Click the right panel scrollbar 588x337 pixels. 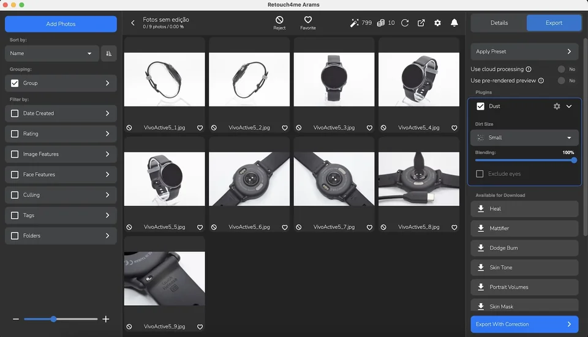point(586,136)
